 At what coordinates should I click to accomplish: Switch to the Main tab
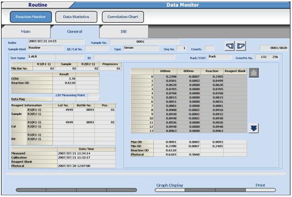pyautogui.click(x=26, y=32)
